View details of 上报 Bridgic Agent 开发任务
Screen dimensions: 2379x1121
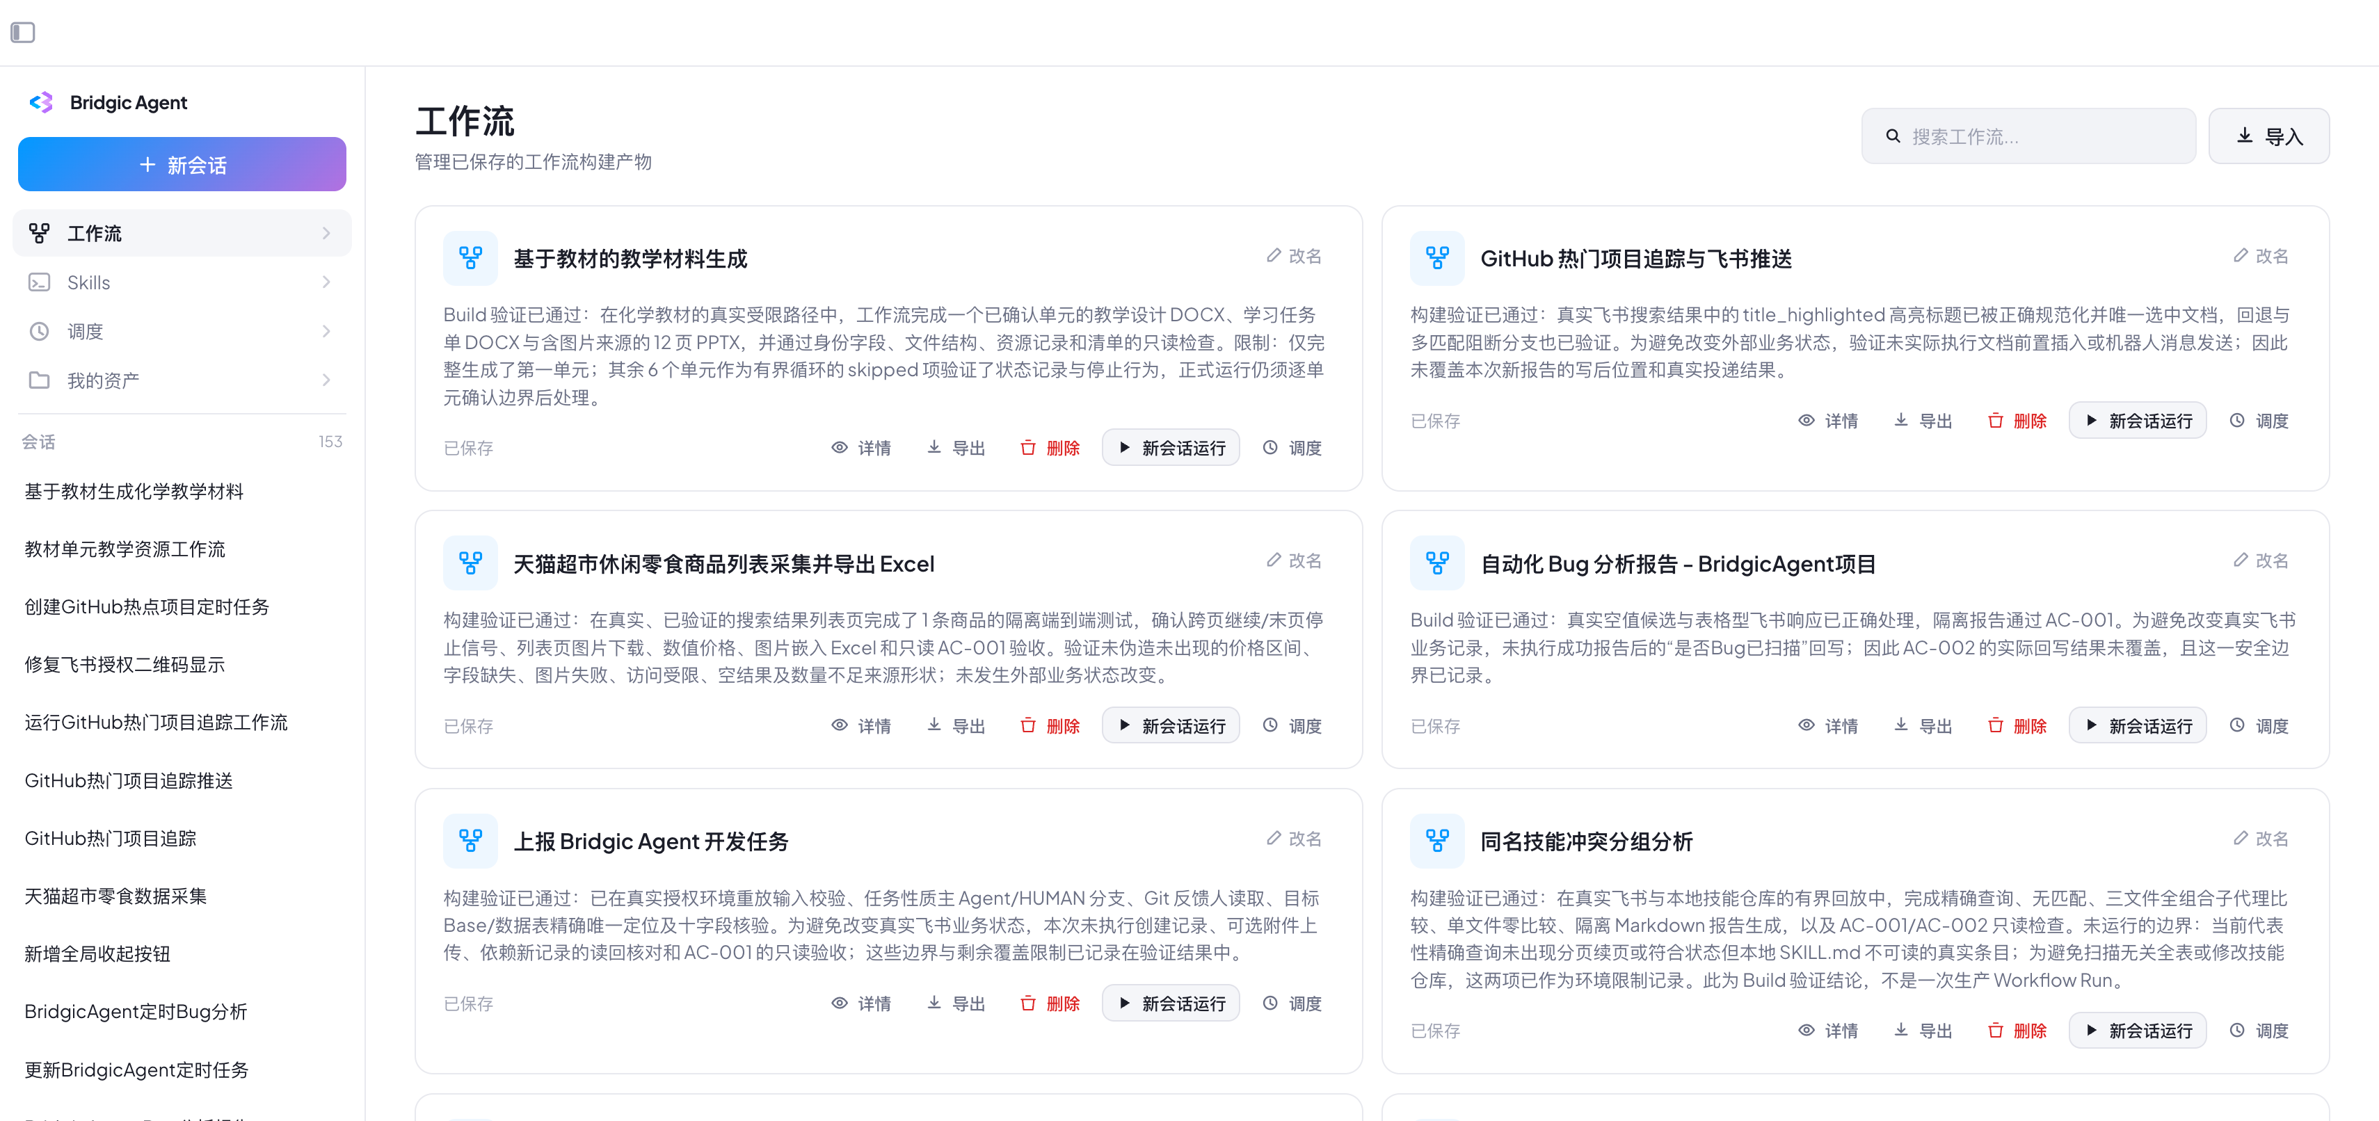(860, 1003)
